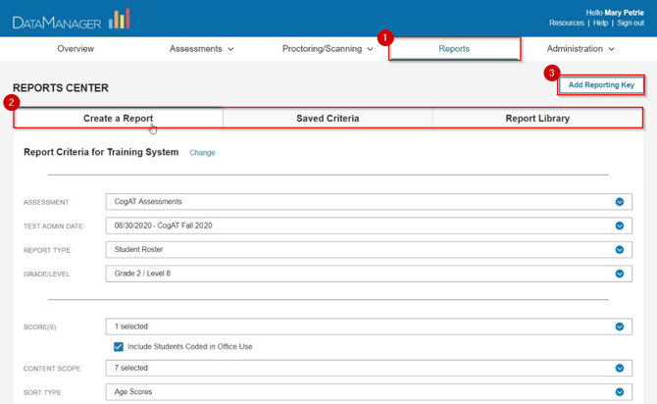The image size is (657, 404).
Task: Switch to the Saved Criteria tab
Action: pos(328,119)
